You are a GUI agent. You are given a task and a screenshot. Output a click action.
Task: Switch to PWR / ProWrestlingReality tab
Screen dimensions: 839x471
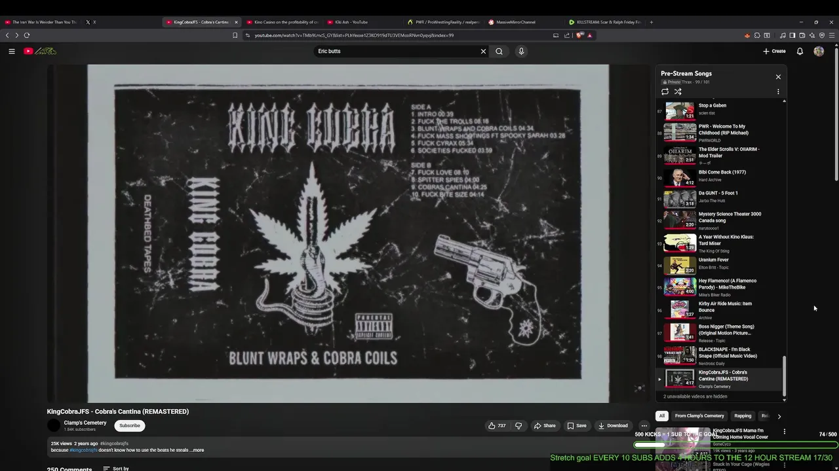click(443, 22)
